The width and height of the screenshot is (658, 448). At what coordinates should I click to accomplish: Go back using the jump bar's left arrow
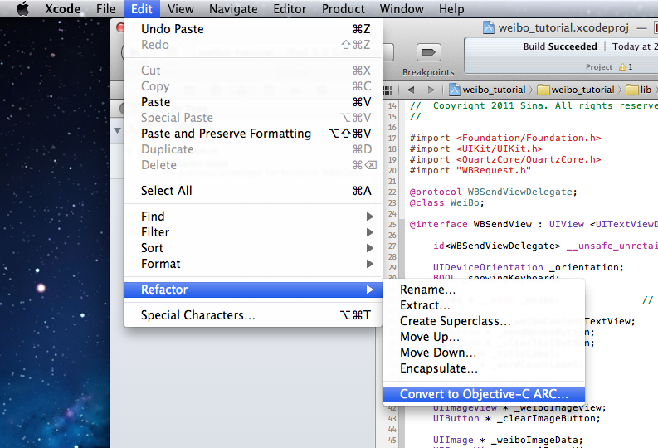pyautogui.click(x=410, y=90)
